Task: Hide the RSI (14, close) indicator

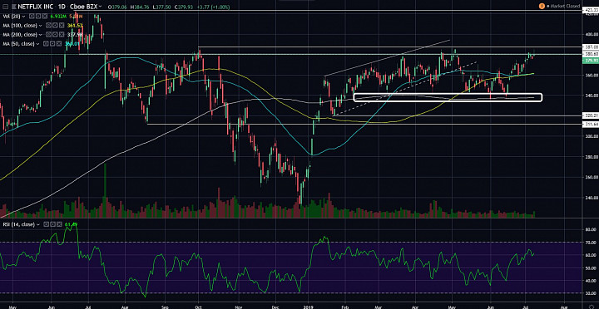Action: pyautogui.click(x=47, y=224)
